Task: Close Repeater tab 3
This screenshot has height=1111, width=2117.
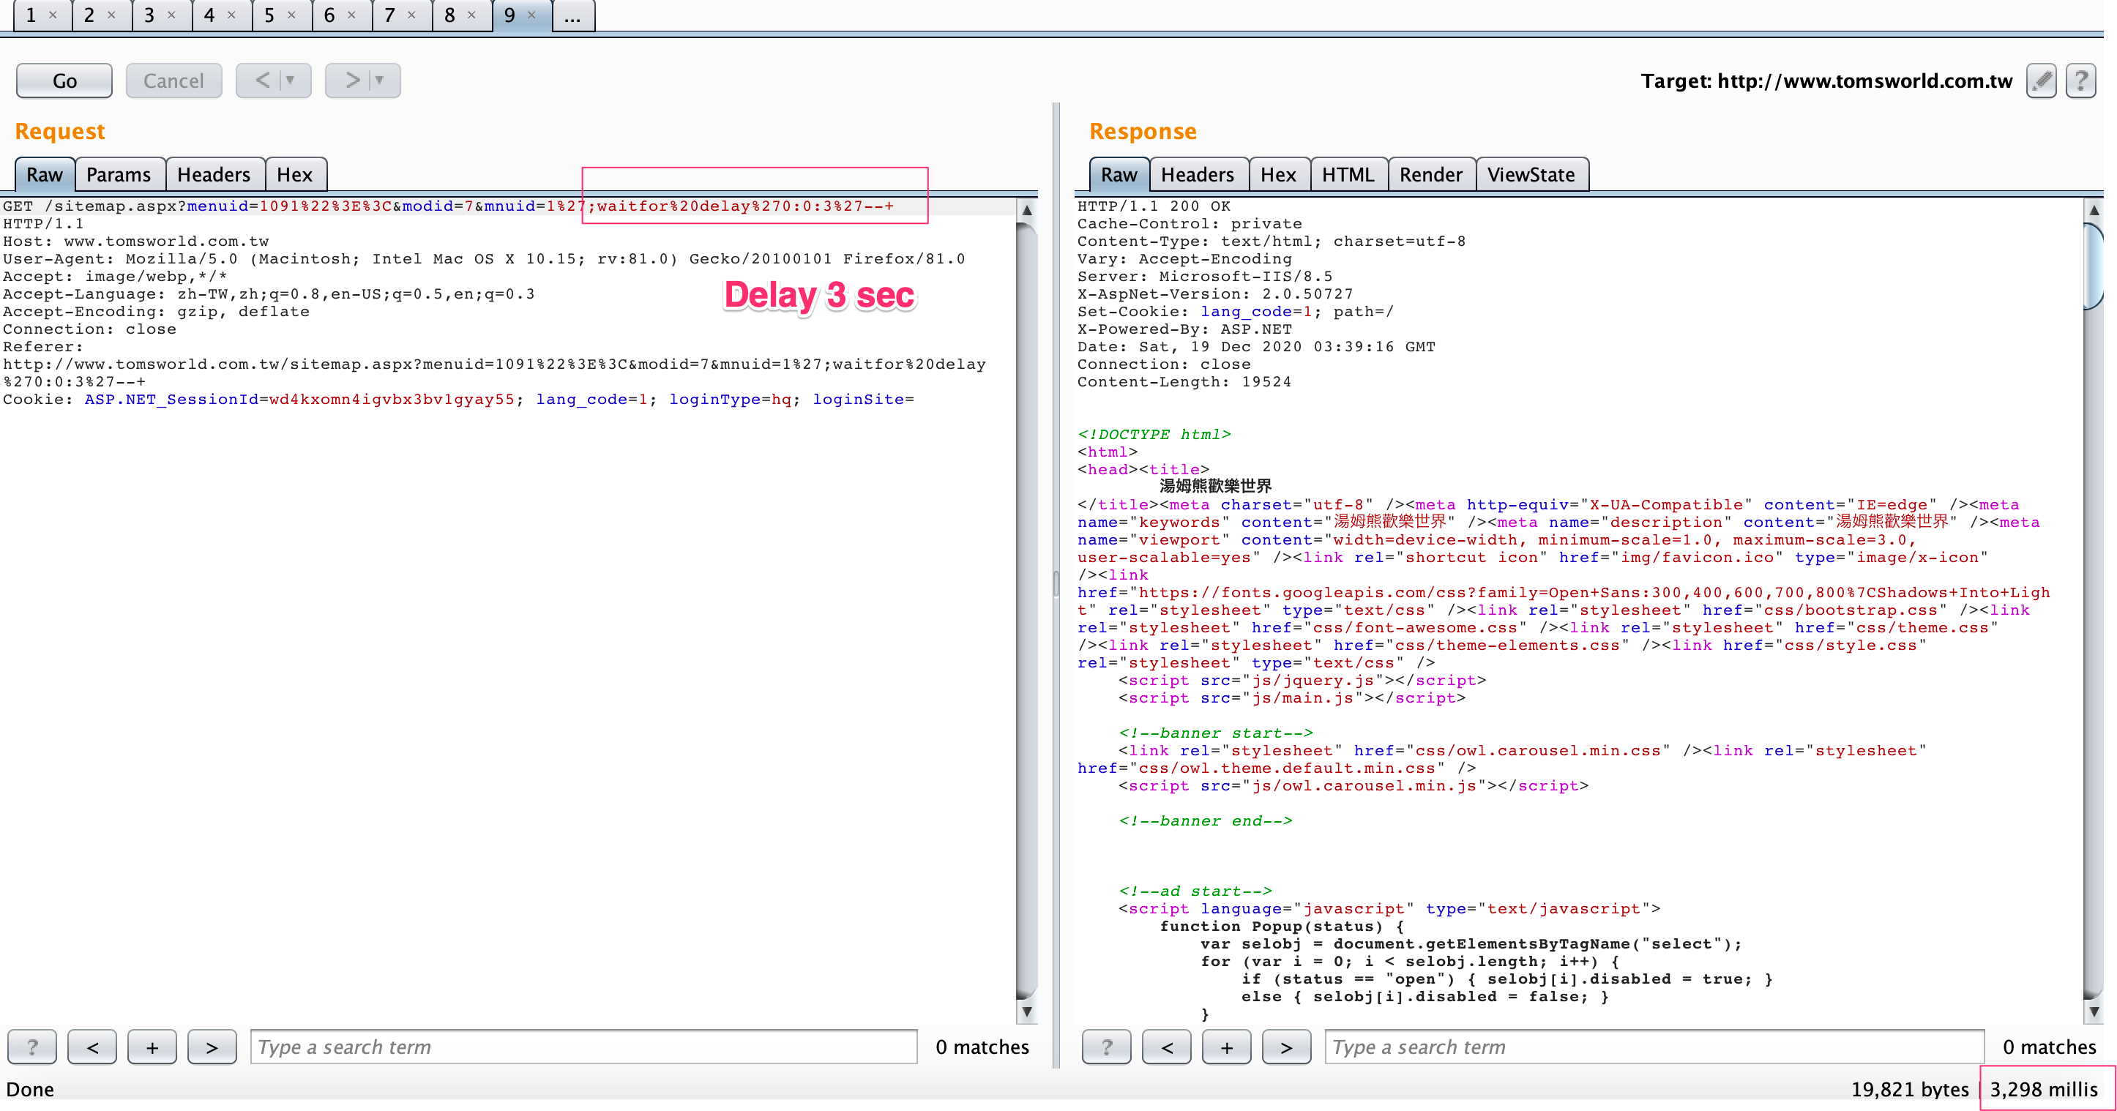Action: [x=171, y=15]
